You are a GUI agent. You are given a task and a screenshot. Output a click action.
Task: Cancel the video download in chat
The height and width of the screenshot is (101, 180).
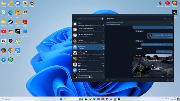[x=152, y=65]
